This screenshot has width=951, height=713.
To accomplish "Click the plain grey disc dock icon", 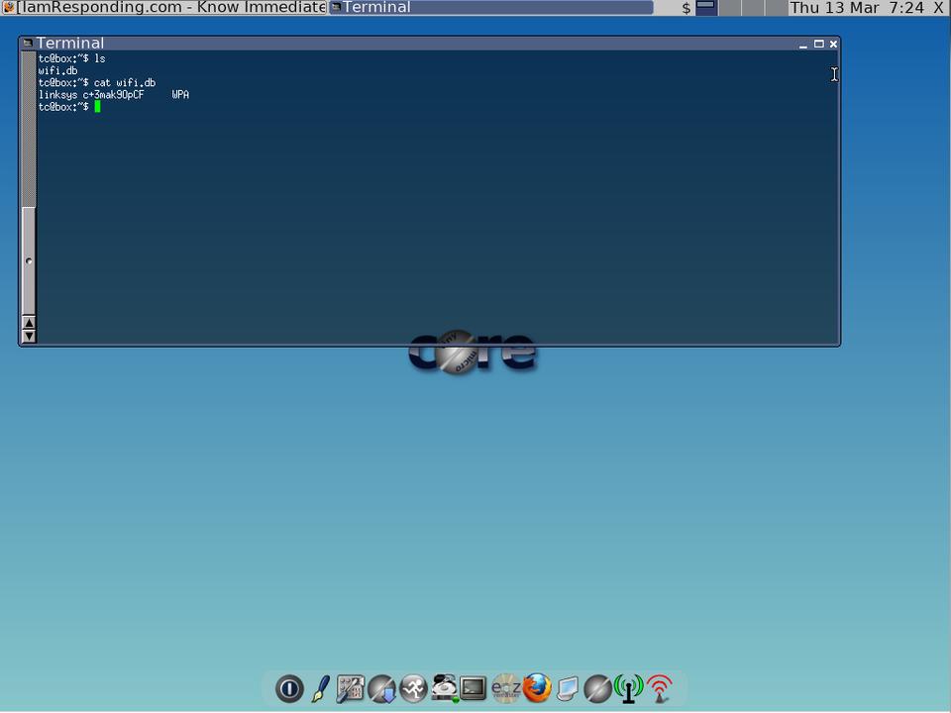I will pos(597,689).
